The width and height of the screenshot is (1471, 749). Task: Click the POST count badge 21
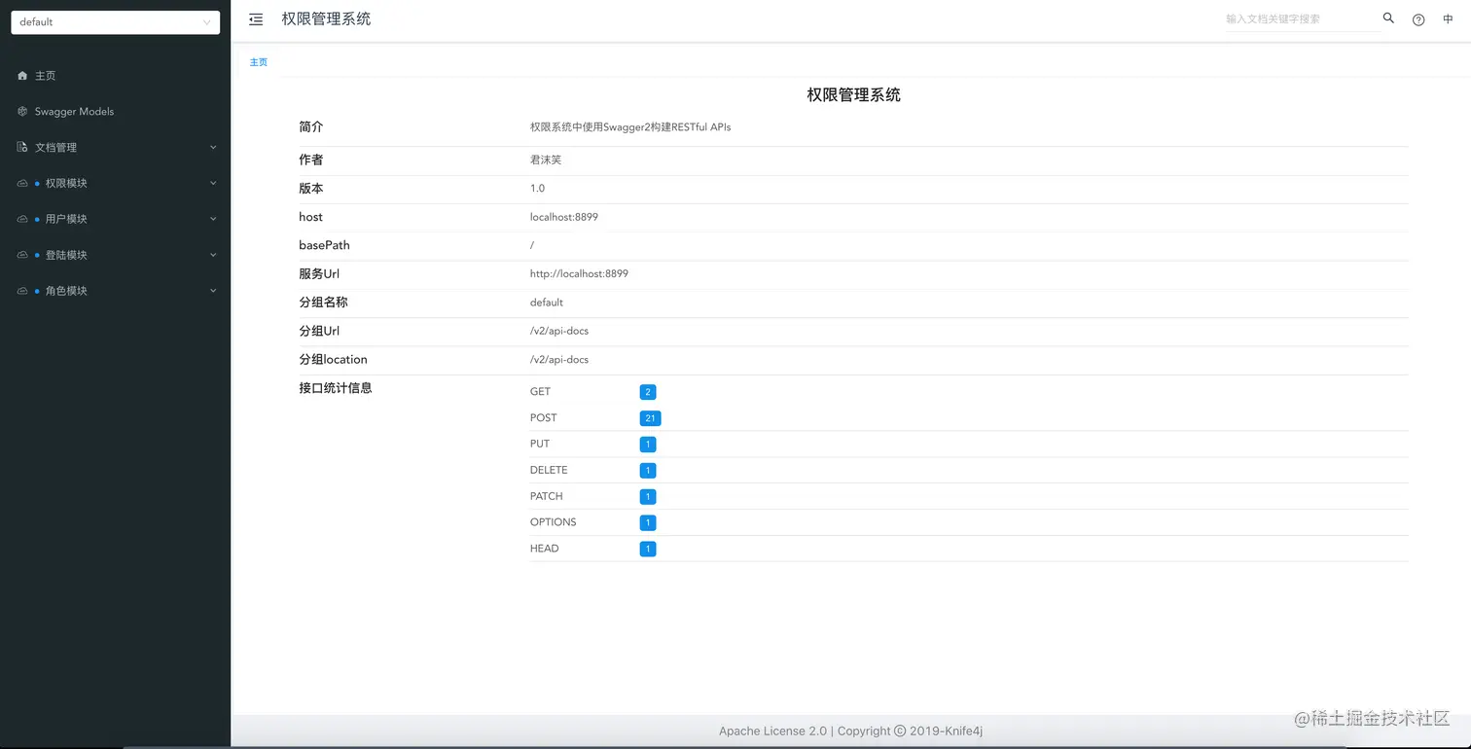[x=650, y=418]
